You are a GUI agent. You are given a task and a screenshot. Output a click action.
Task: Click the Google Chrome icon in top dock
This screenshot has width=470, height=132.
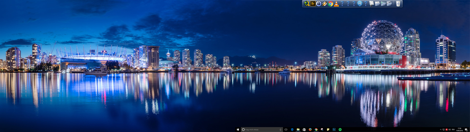click(330, 4)
